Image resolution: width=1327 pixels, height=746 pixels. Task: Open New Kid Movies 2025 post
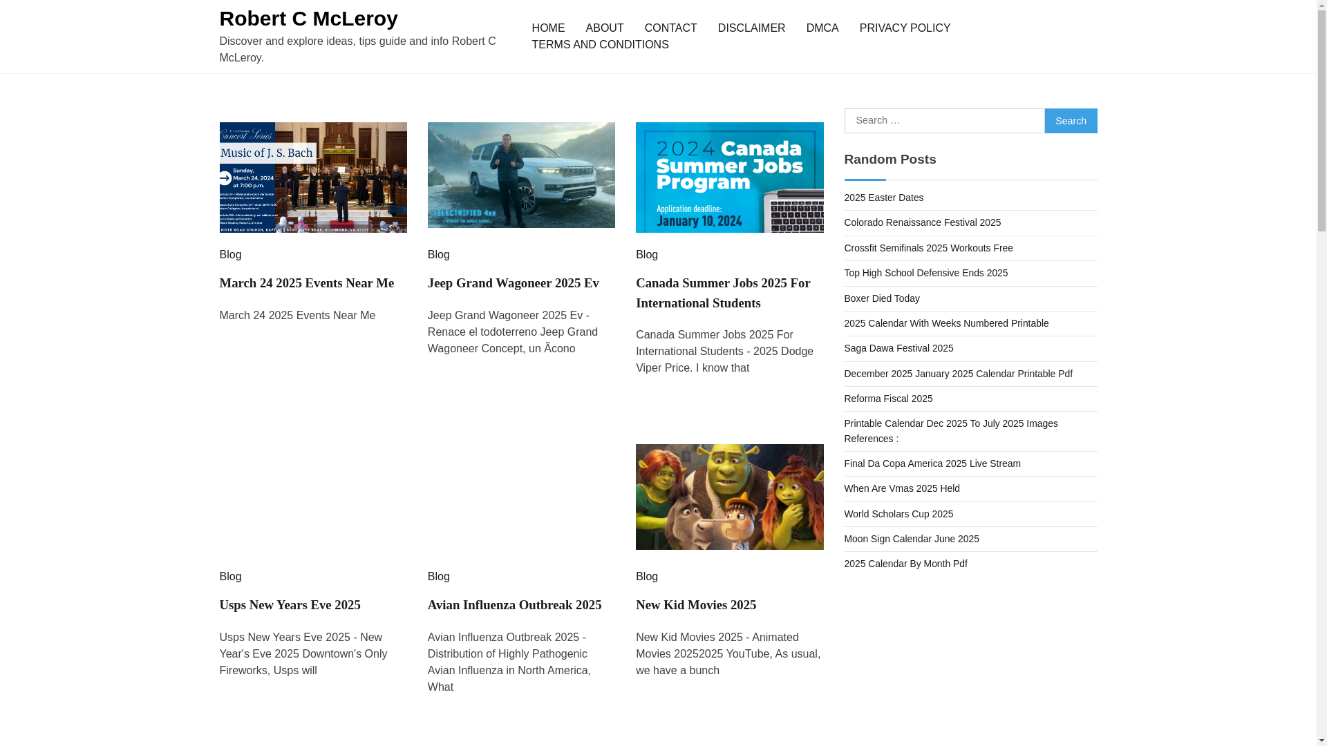pos(696,605)
